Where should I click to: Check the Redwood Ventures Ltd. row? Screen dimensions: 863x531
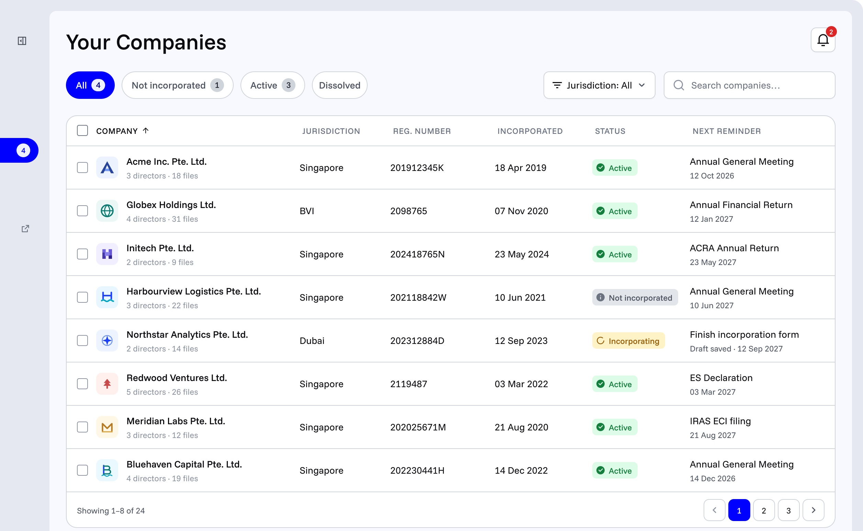coord(82,383)
